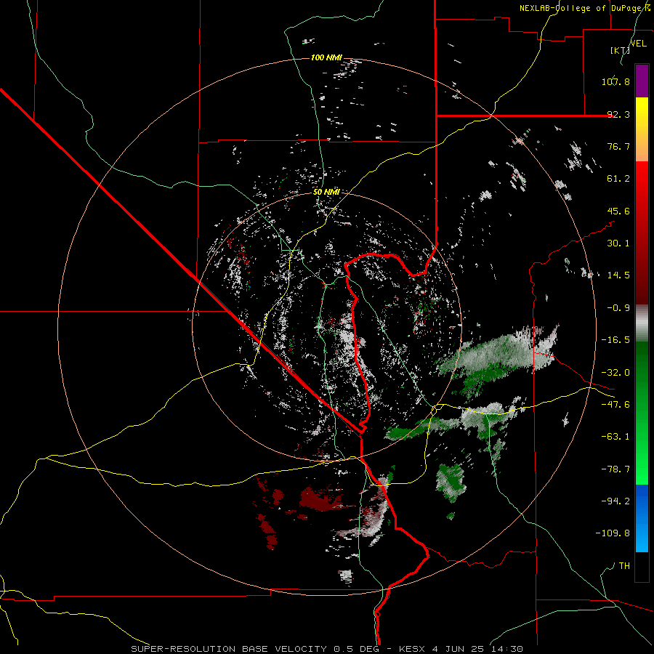Image resolution: width=654 pixels, height=654 pixels.
Task: Select the 45.6 legend value
Action: coord(618,211)
